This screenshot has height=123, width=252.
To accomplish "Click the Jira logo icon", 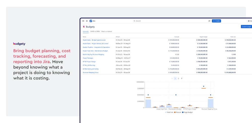I will coord(91,21).
